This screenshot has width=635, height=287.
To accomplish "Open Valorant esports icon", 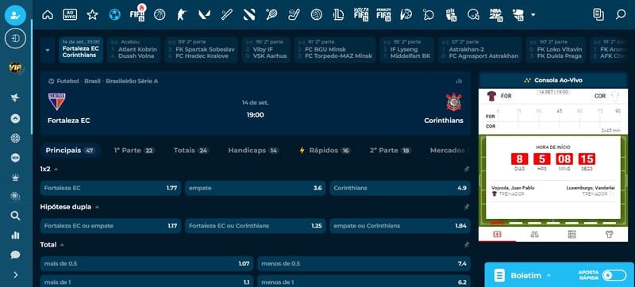I will click(x=204, y=15).
